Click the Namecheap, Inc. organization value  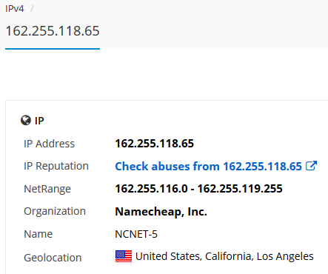click(x=161, y=212)
